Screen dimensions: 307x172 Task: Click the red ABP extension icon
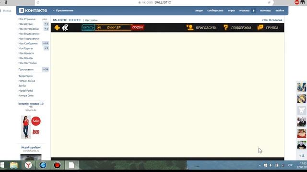(297, 2)
